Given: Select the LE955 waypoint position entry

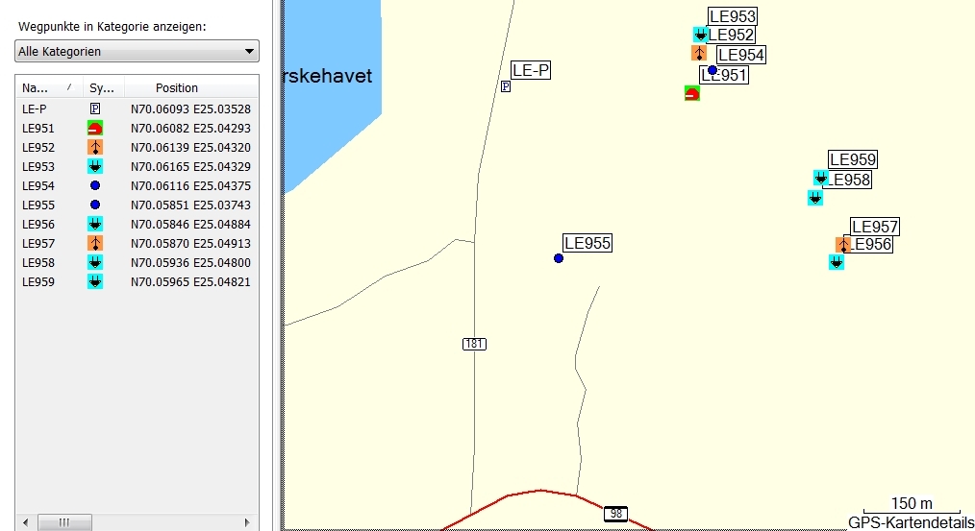Looking at the screenshot, I should pos(190,205).
